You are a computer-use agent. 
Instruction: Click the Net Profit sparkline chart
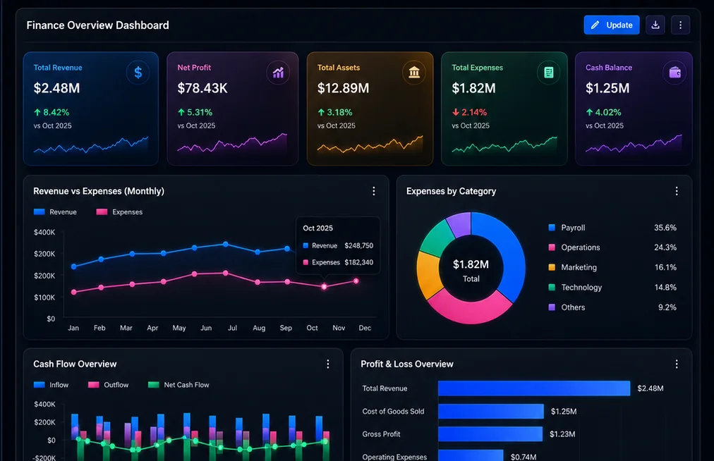232,142
